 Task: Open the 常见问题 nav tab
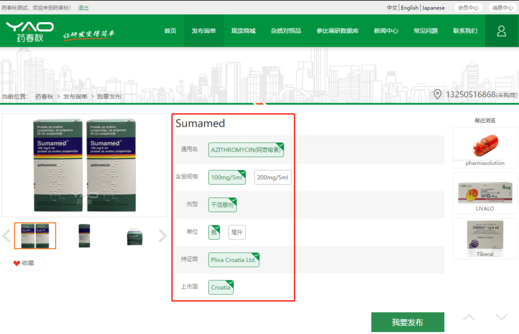click(x=426, y=31)
